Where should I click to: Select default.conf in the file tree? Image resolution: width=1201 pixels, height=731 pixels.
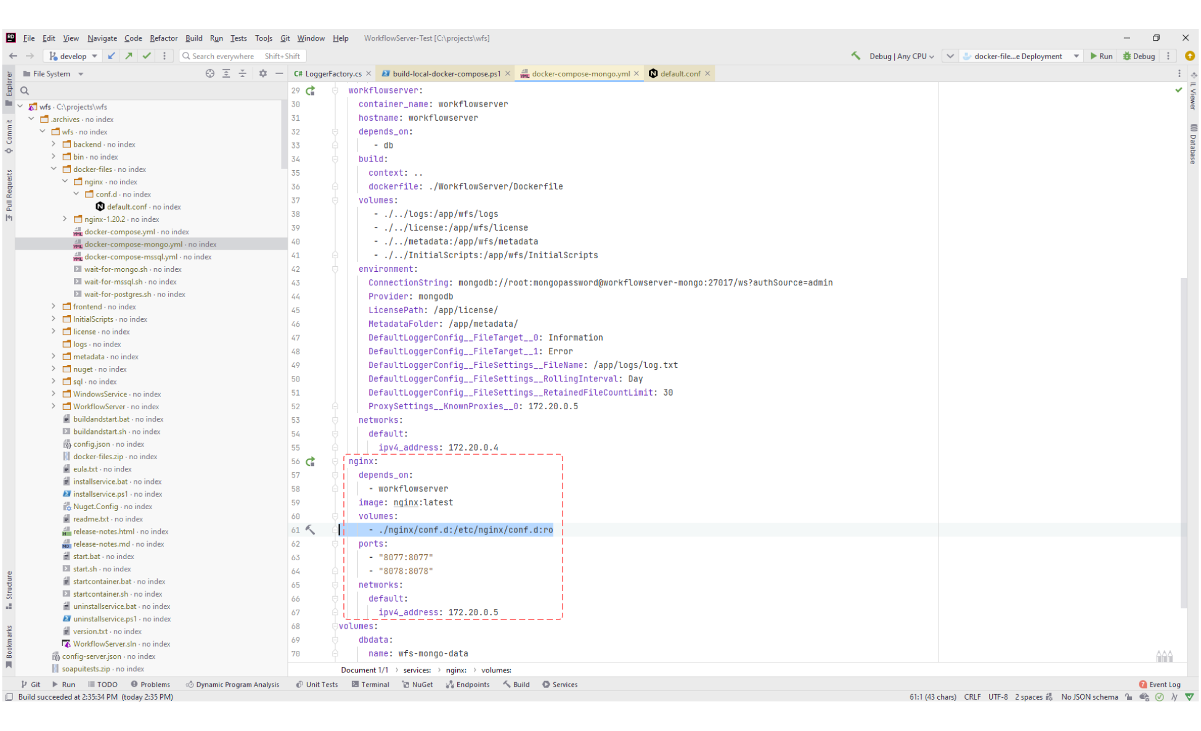[138, 206]
